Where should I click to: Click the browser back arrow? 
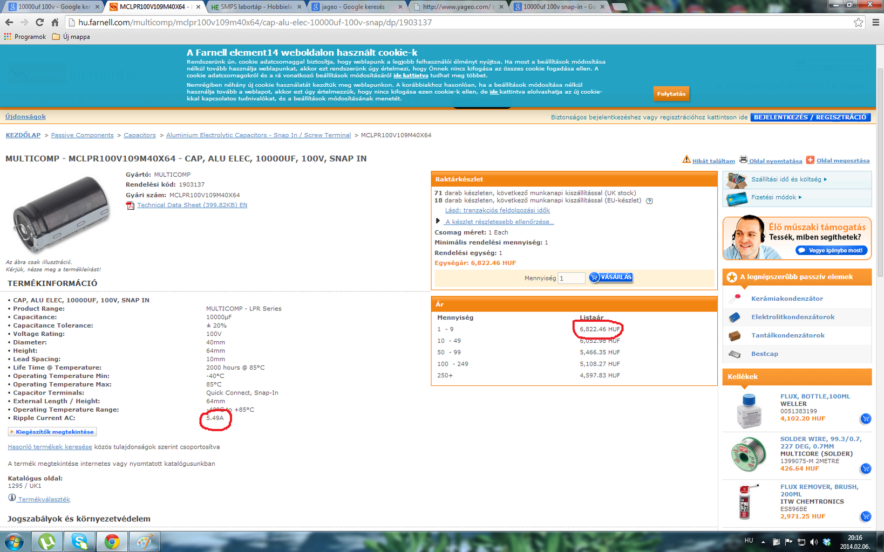click(9, 22)
